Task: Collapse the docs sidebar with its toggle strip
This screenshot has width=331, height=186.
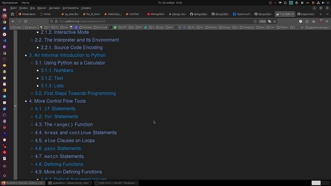Action: tap(16, 105)
